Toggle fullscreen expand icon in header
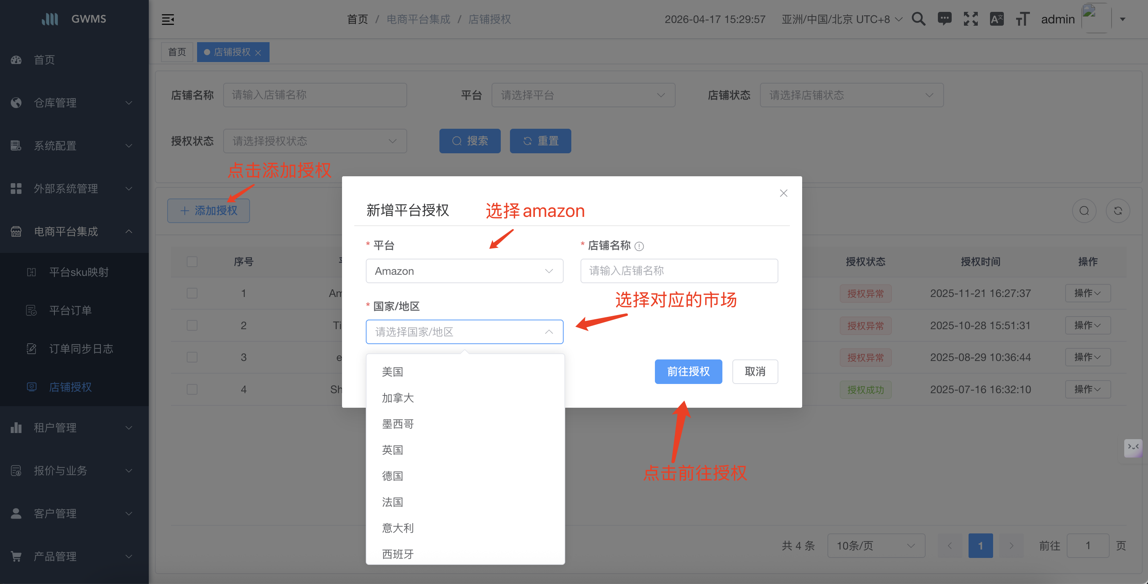This screenshot has height=584, width=1148. [x=970, y=19]
